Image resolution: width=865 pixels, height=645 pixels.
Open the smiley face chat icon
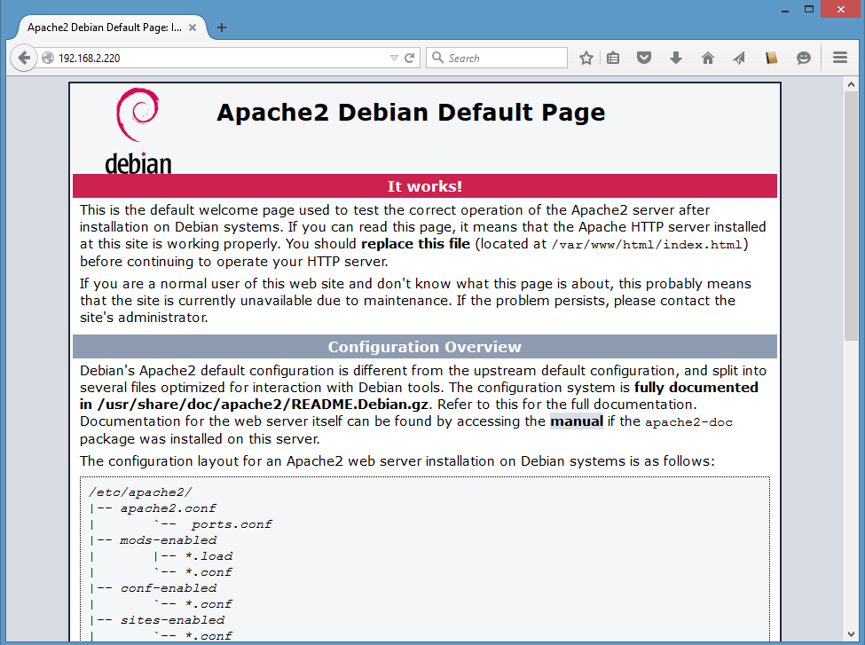pyautogui.click(x=803, y=58)
